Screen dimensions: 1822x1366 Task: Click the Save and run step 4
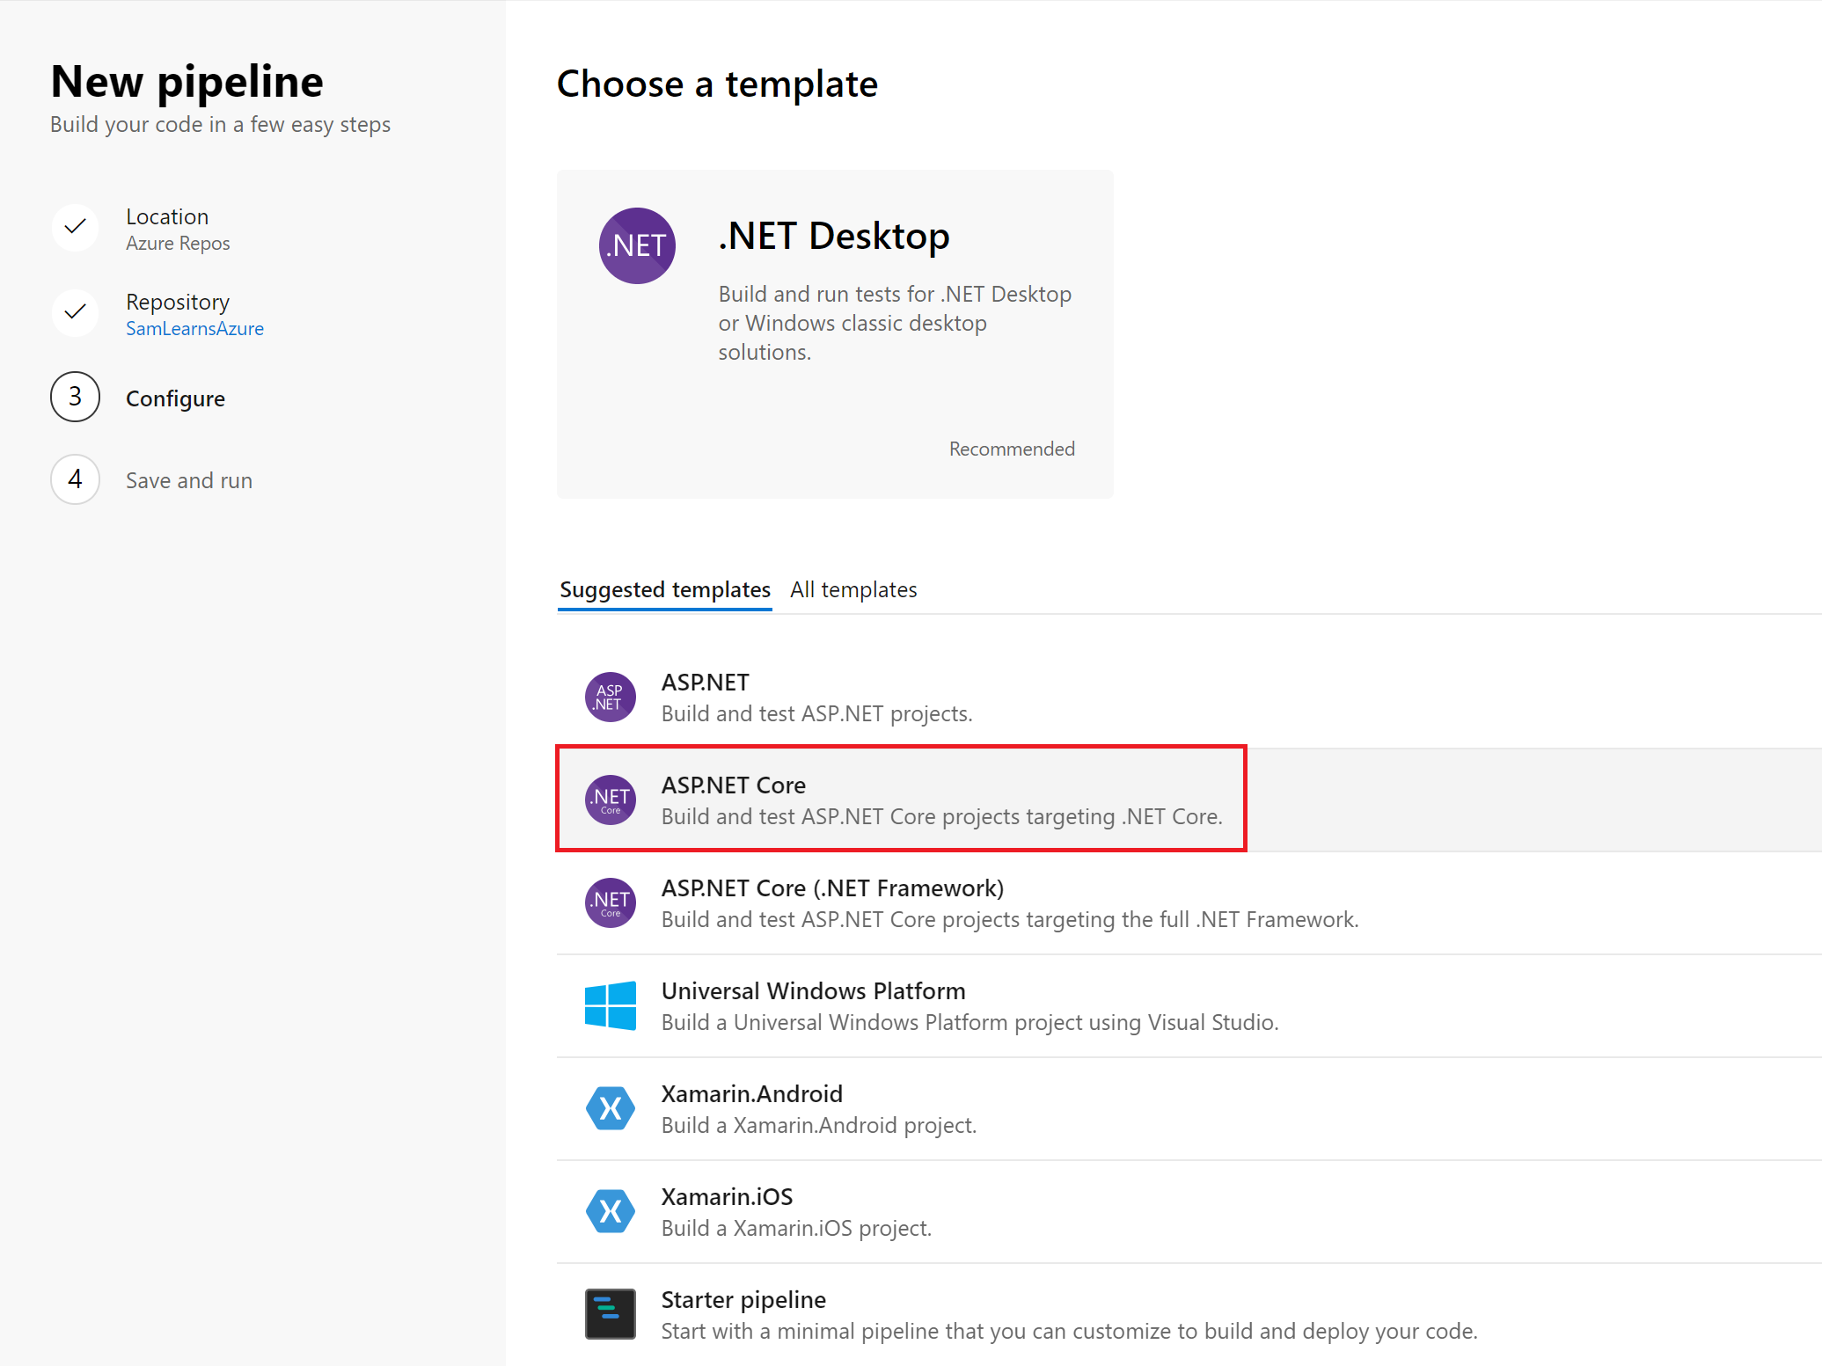click(x=76, y=479)
